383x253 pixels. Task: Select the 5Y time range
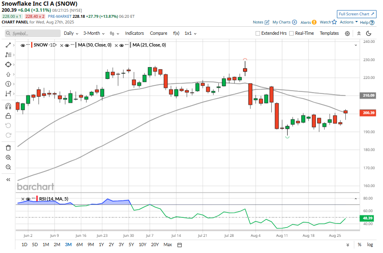click(131, 245)
